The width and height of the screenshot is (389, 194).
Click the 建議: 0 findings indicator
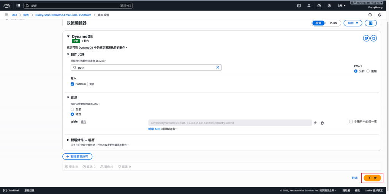(124, 167)
